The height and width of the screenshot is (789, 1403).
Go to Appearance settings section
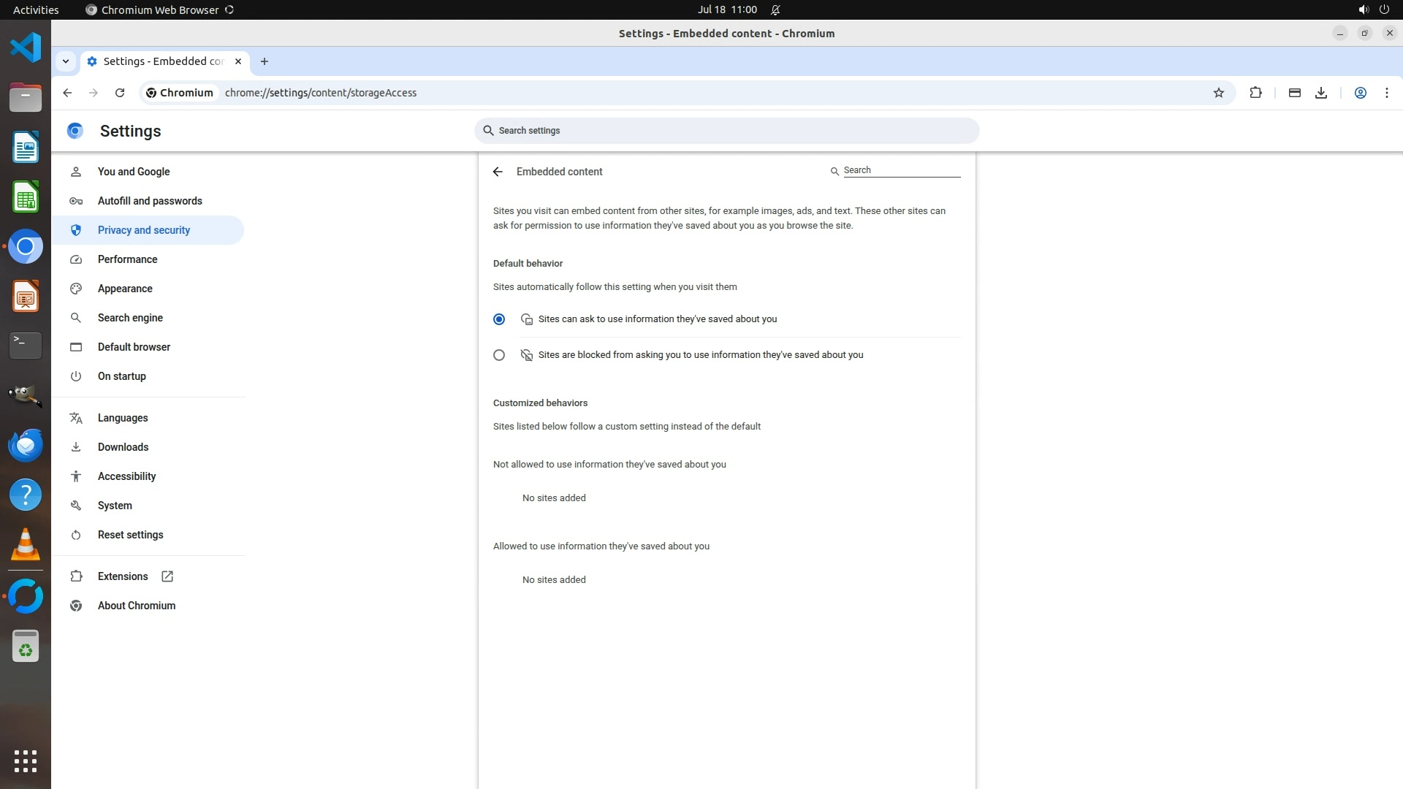[x=125, y=289]
